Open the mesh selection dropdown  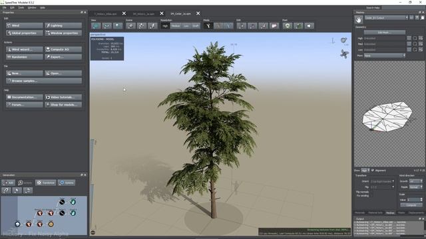tap(386, 18)
